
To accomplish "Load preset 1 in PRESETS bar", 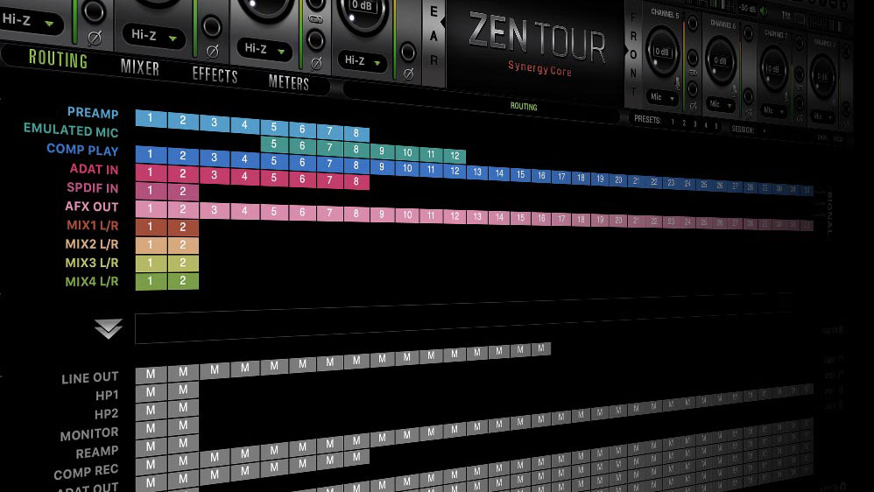I will pos(673,122).
